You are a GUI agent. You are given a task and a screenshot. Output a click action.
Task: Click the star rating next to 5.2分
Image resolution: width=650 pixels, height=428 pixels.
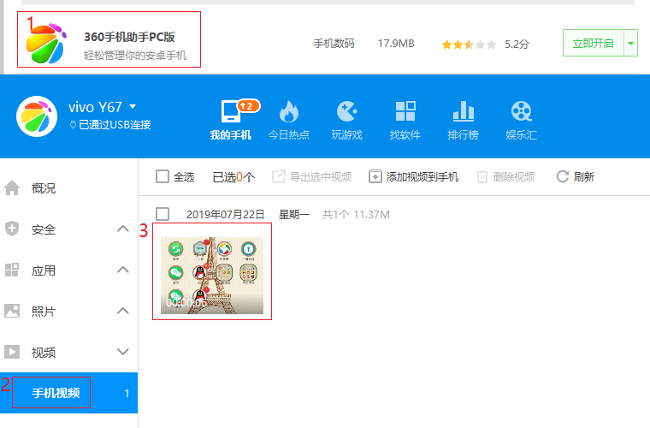[469, 45]
